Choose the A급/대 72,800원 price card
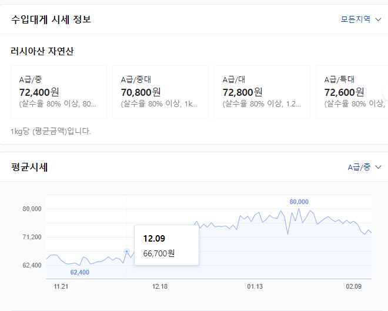Image resolution: width=388 pixels, height=311 pixels. [262, 92]
